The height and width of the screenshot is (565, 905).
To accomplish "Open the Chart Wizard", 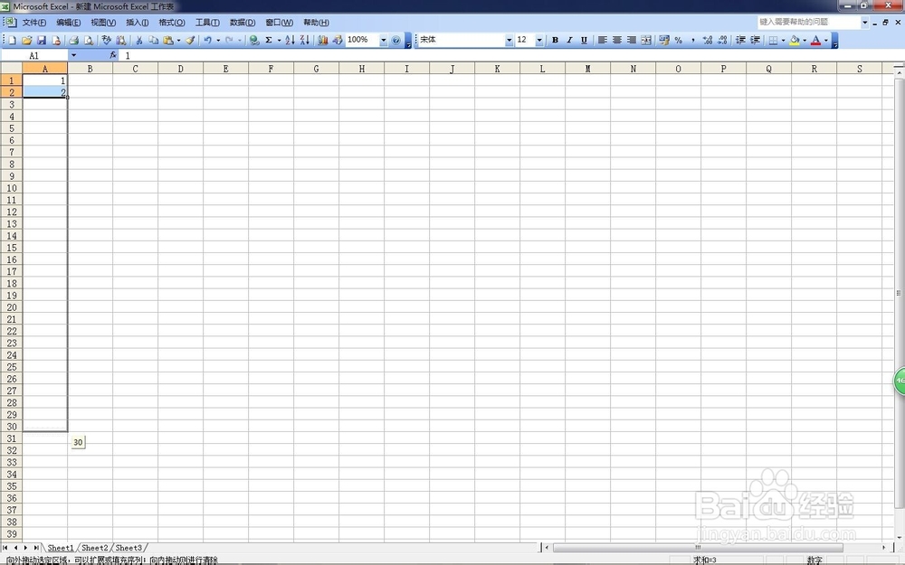I will (322, 40).
